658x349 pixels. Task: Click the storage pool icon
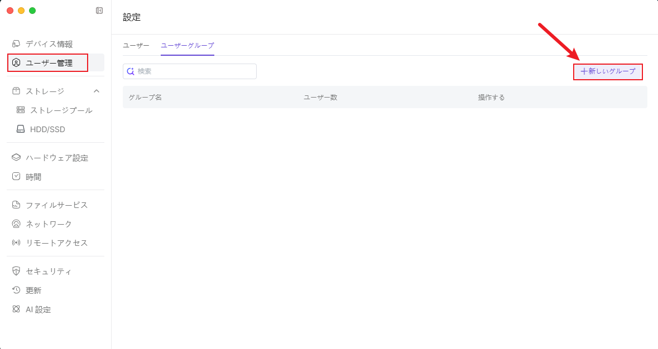point(21,110)
